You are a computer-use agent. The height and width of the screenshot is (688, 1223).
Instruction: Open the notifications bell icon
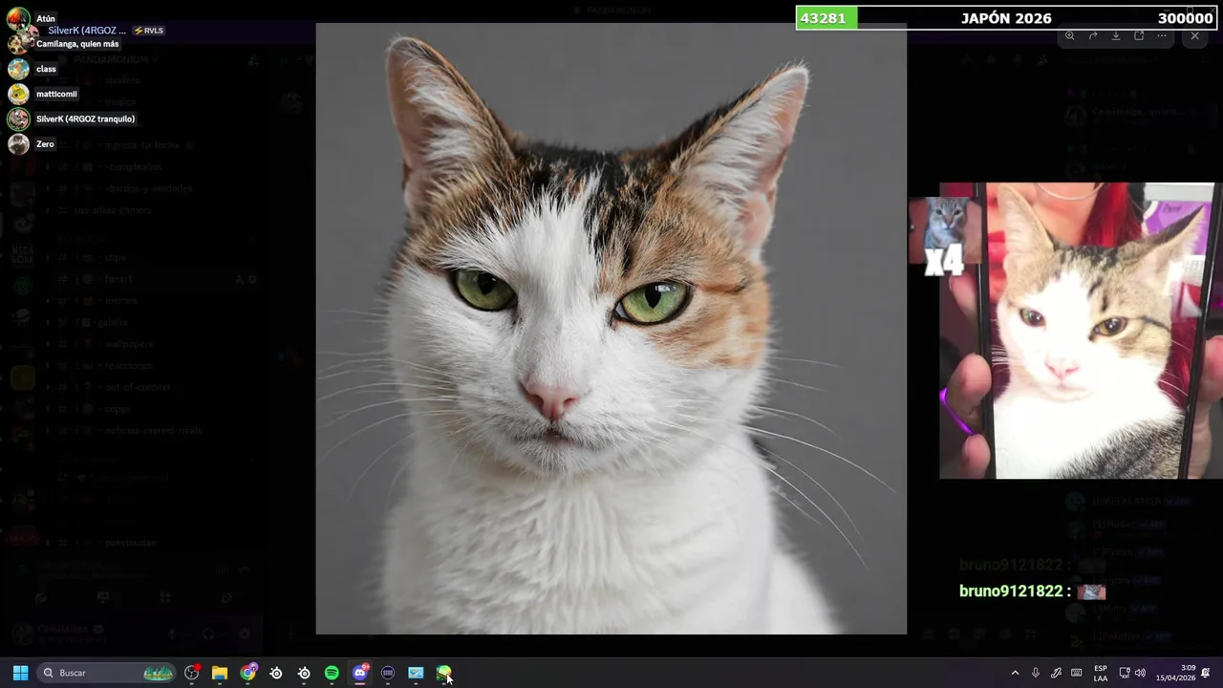[x=1206, y=673]
